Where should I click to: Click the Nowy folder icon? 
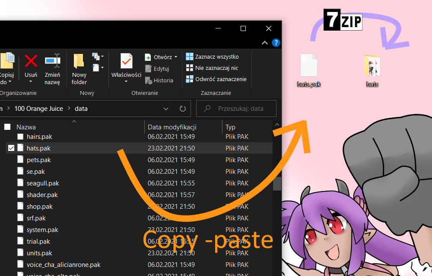pos(79,61)
